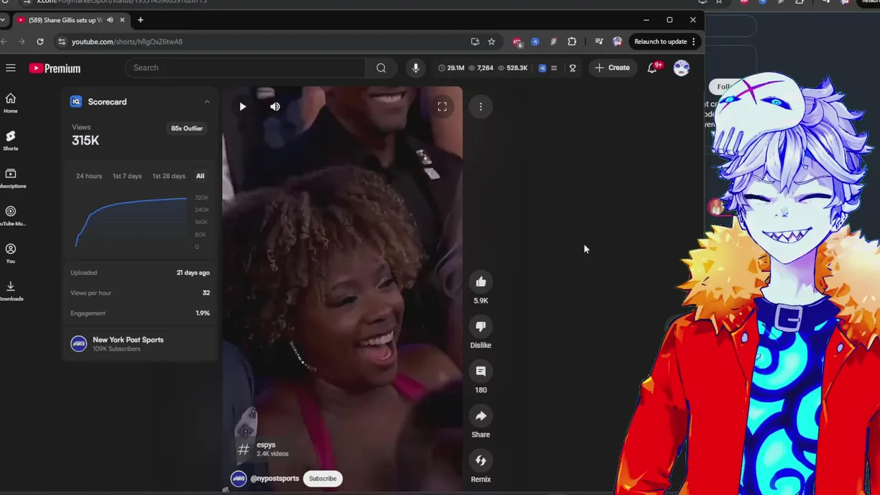Click the blue IQ icon in YouTube header
Viewport: 880px width, 495px height.
click(542, 68)
